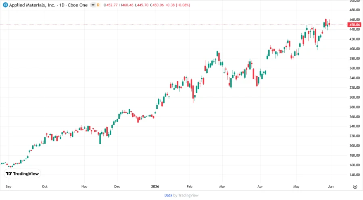Click the open value O452.77
The image size is (363, 200).
click(111, 5)
